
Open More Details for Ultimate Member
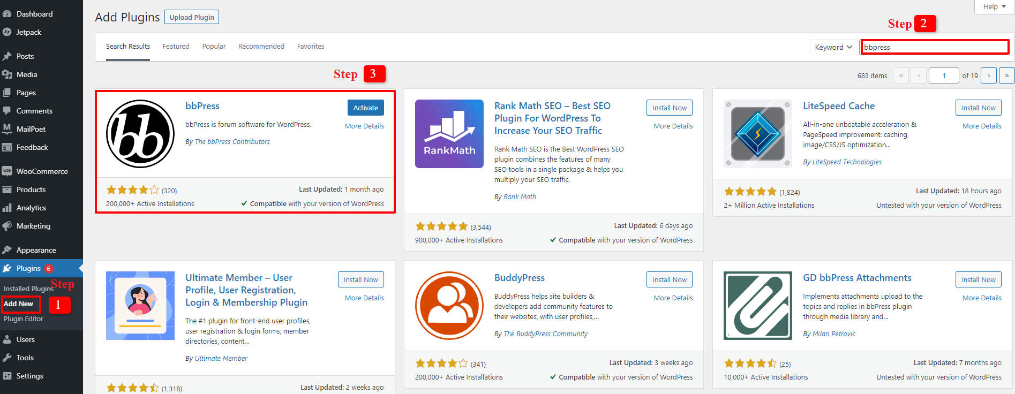point(364,298)
